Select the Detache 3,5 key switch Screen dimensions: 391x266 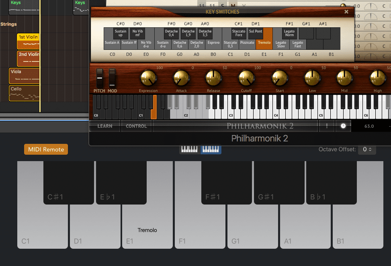coord(205,33)
